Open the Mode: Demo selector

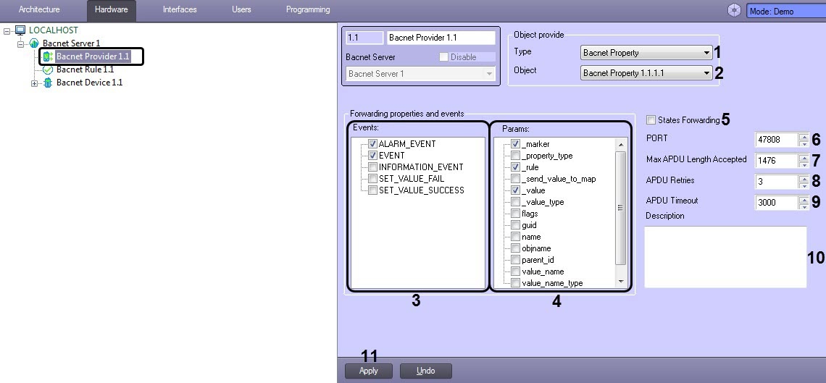786,11
